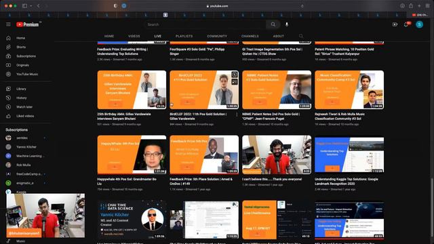Viewport: 434px width, 244px height.
Task: Switch to the VIDEOS channel tab
Action: click(134, 36)
